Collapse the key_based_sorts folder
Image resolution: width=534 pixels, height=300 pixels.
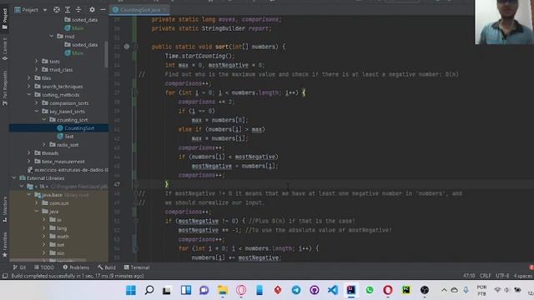pos(37,111)
